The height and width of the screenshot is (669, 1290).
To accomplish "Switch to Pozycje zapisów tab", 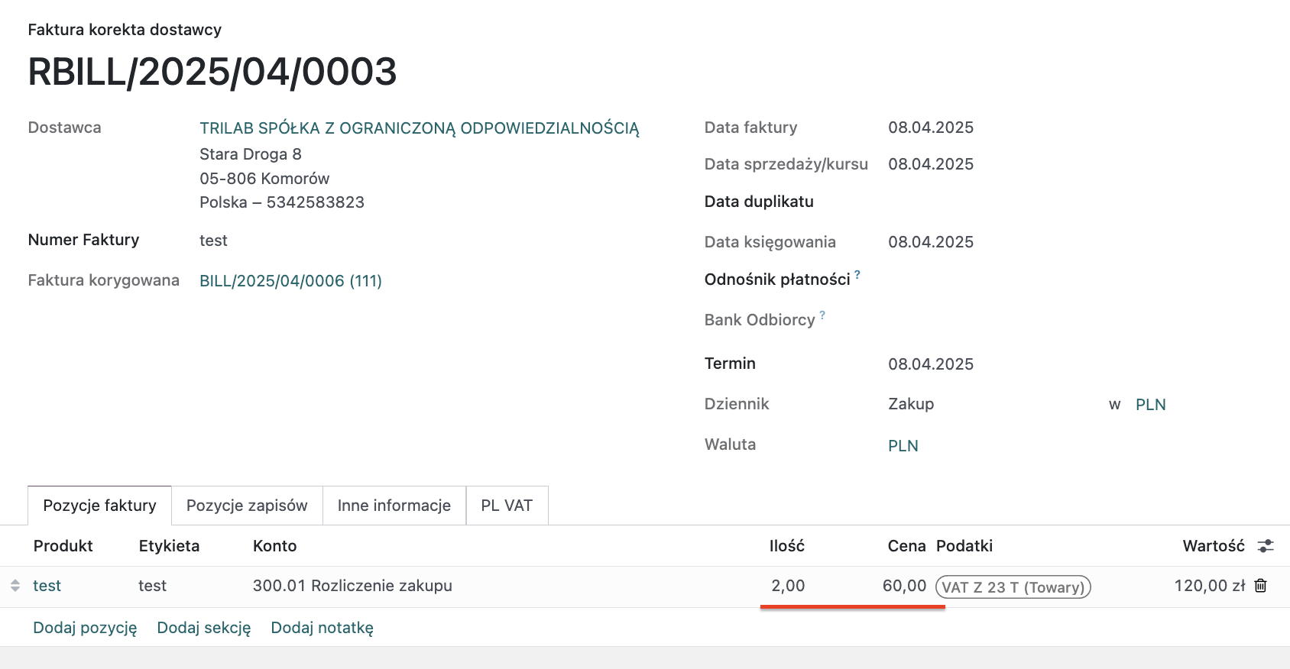I will pos(247,506).
